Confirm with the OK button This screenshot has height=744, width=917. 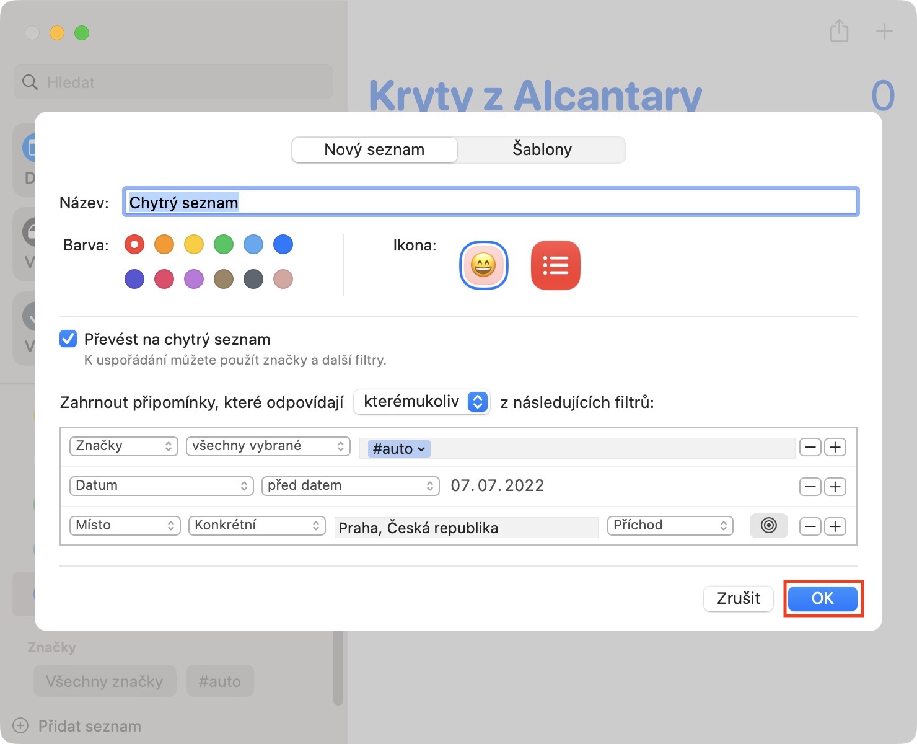pos(823,598)
